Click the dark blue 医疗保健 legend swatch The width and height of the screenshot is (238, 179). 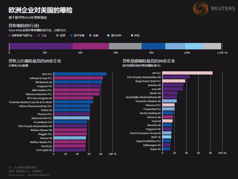(71, 36)
